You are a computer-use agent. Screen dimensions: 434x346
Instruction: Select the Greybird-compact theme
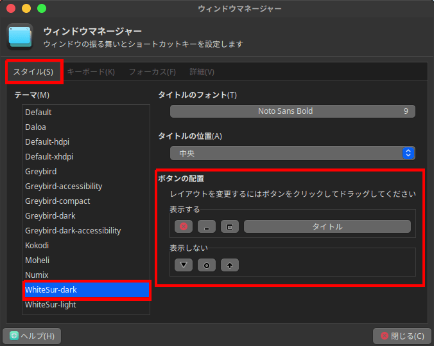(x=86, y=201)
